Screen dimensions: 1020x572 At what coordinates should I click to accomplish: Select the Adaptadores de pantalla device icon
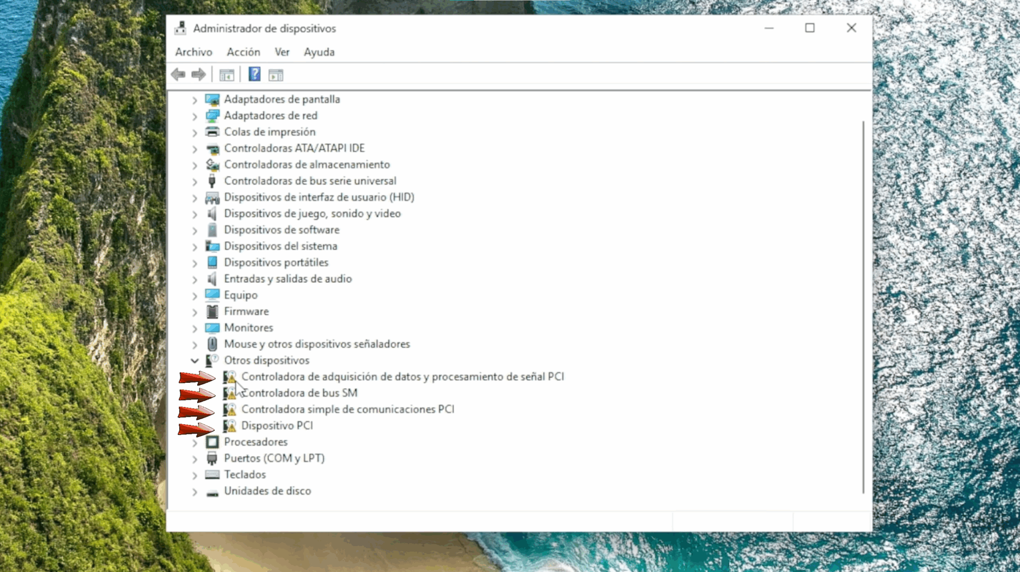pyautogui.click(x=213, y=99)
